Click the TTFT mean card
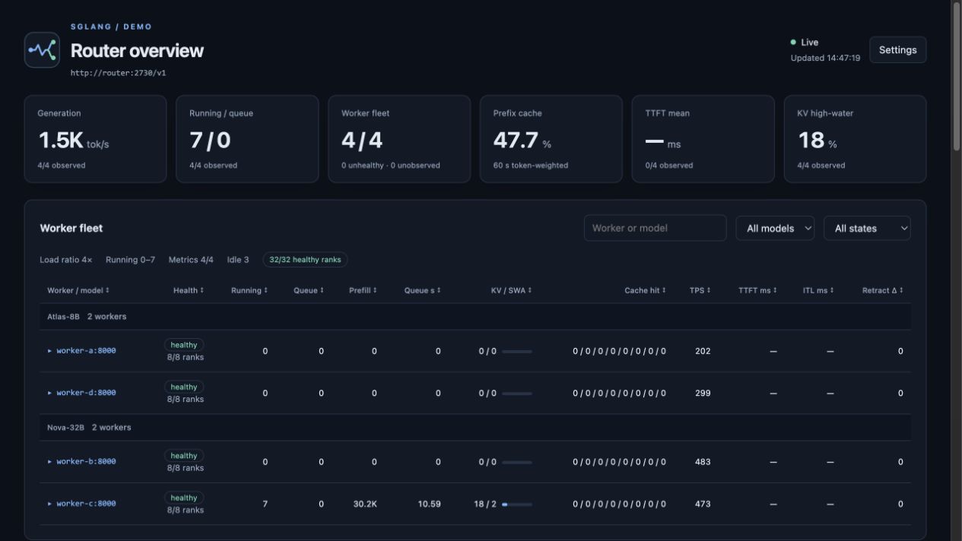This screenshot has width=962, height=541. coord(703,139)
